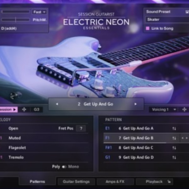The width and height of the screenshot is (189, 189).
Task: Click the Mono label
Action: (x=73, y=167)
